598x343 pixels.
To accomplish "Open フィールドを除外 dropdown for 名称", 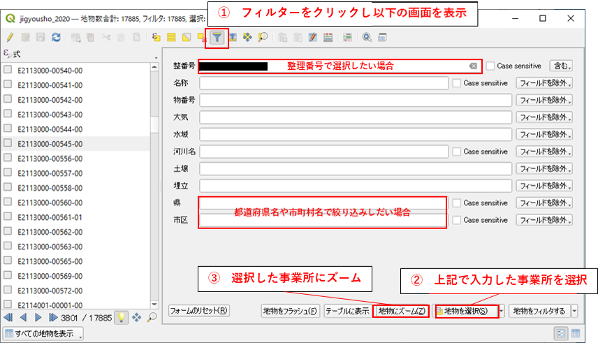I will (544, 83).
